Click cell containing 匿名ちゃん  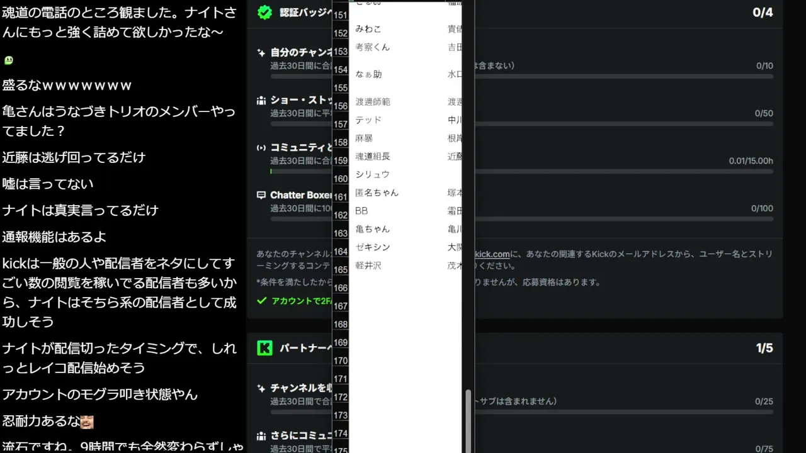pos(377,193)
